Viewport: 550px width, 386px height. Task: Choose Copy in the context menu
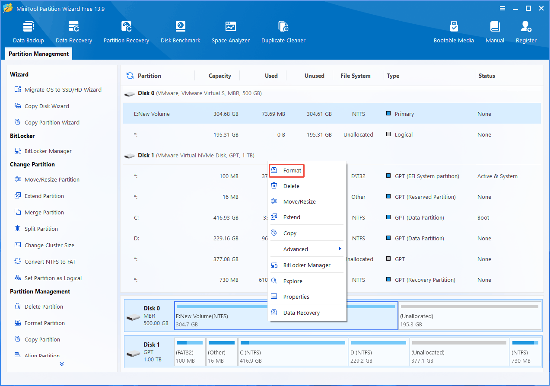pos(307,233)
